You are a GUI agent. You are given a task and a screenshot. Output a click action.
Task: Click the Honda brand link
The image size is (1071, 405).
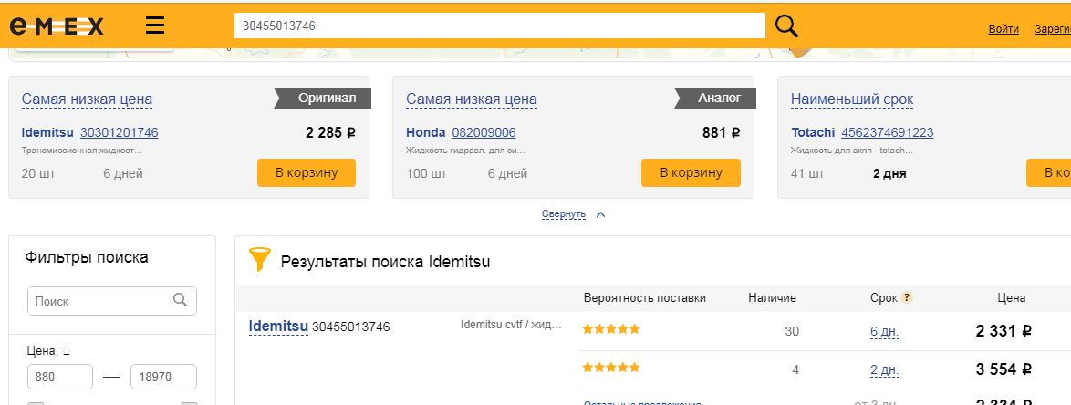(x=425, y=132)
